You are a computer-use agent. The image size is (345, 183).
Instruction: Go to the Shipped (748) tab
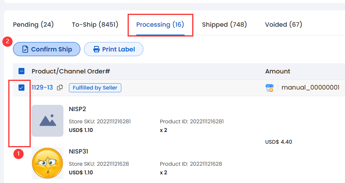(224, 24)
